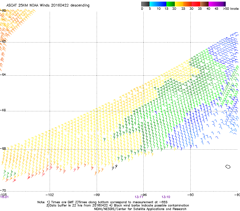Screen dimensions: 240x211
Task: Click the -93 longitude label
Action: click(191, 195)
